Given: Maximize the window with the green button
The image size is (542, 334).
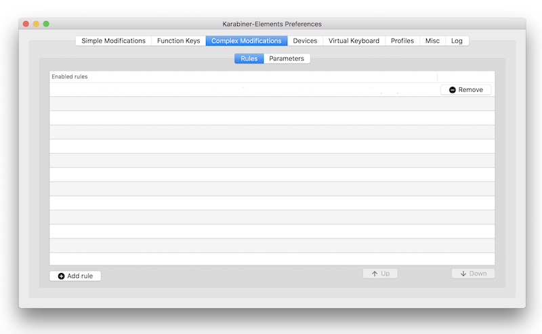Looking at the screenshot, I should pyautogui.click(x=46, y=24).
